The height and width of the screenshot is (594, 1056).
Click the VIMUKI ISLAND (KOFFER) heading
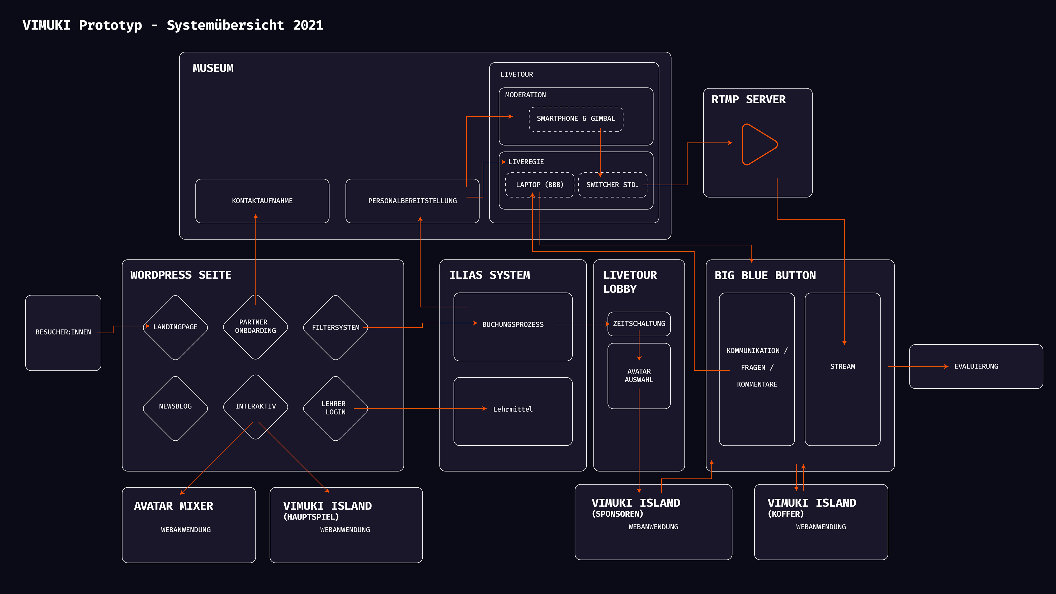pos(812,507)
